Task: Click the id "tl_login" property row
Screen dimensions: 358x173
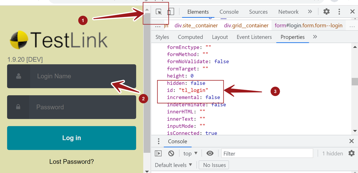Action: coord(188,90)
